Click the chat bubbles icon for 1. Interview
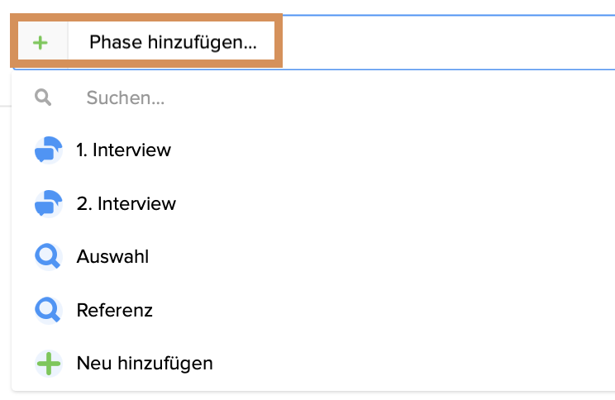 pyautogui.click(x=48, y=150)
